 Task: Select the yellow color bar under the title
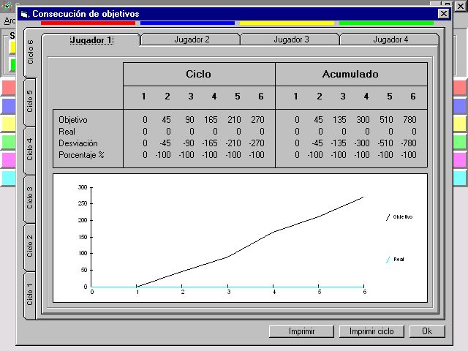(x=287, y=23)
